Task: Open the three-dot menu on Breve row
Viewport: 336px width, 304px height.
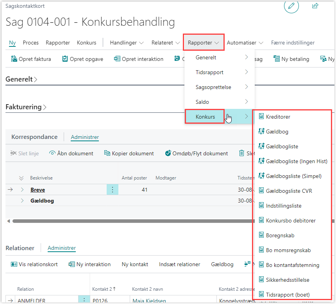Action: click(113, 190)
